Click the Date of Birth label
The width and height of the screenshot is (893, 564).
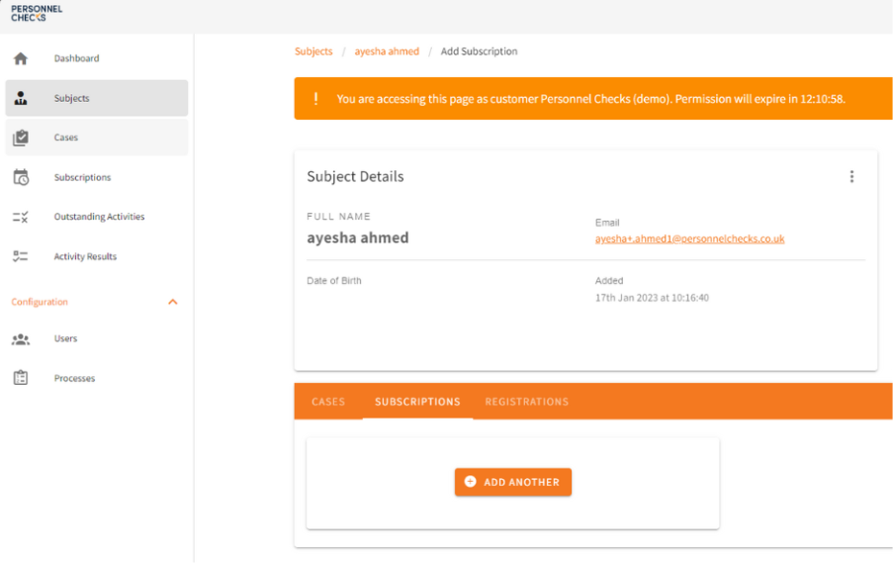[333, 281]
